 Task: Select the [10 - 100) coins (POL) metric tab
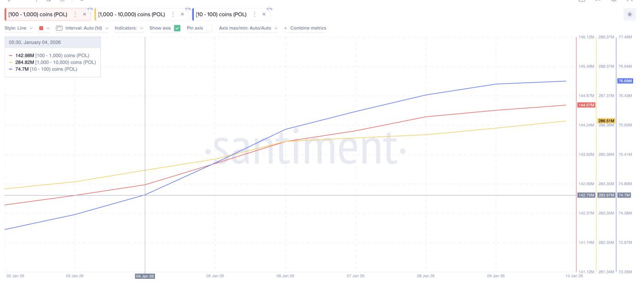coord(221,15)
